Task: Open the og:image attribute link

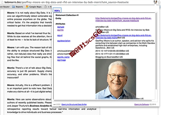Action: click(x=61, y=60)
